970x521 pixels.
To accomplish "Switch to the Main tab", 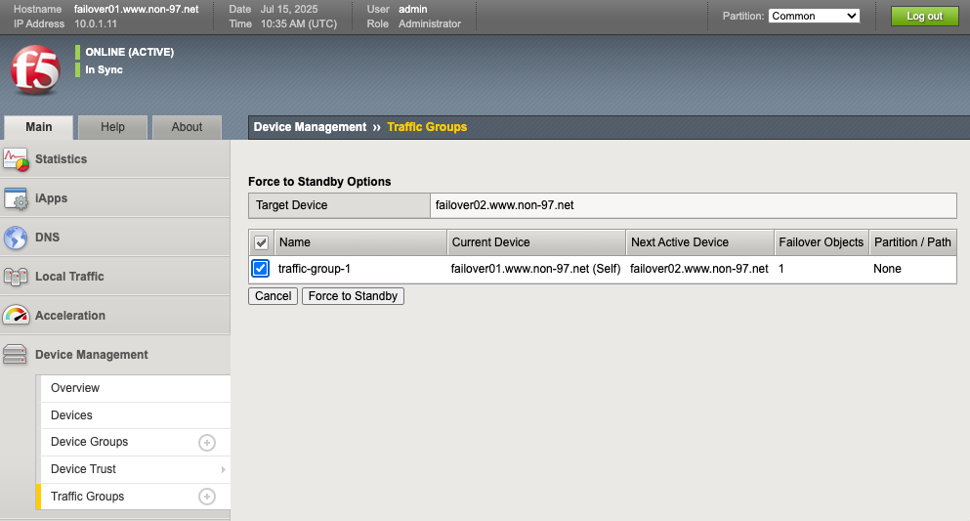I will coord(38,127).
